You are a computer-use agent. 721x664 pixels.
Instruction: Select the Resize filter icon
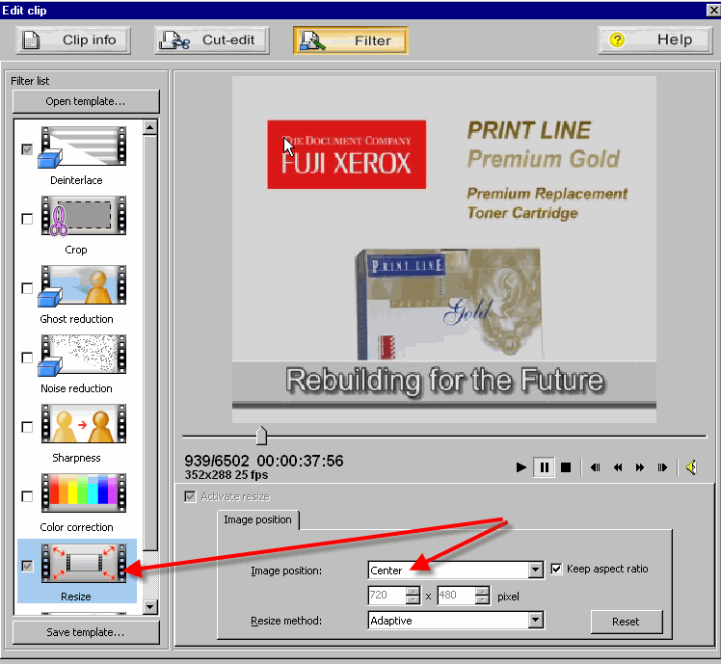click(83, 563)
